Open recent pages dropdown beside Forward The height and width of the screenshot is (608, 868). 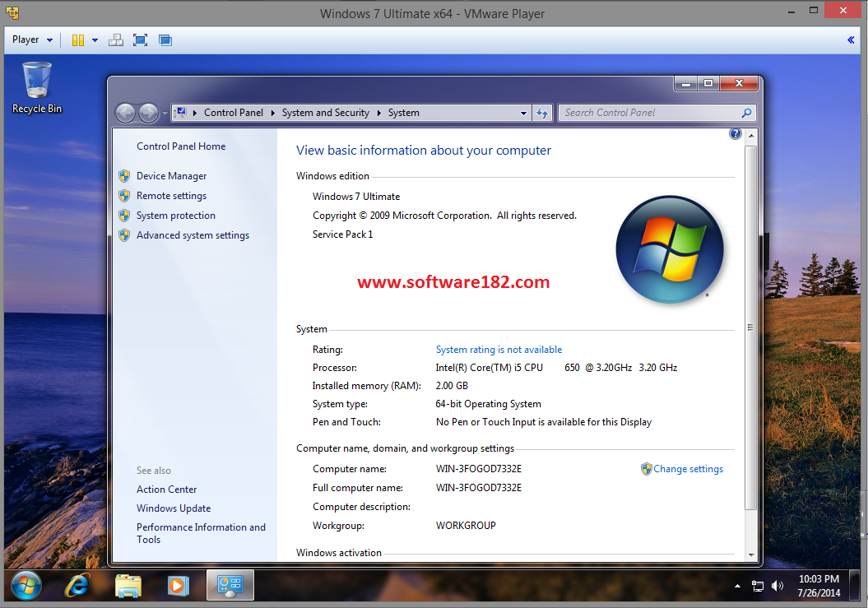point(165,114)
